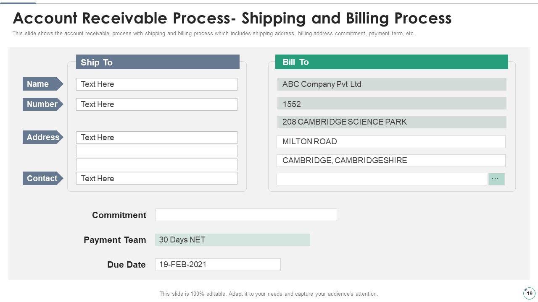
Task: Select the Bill To header
Action: [391, 62]
